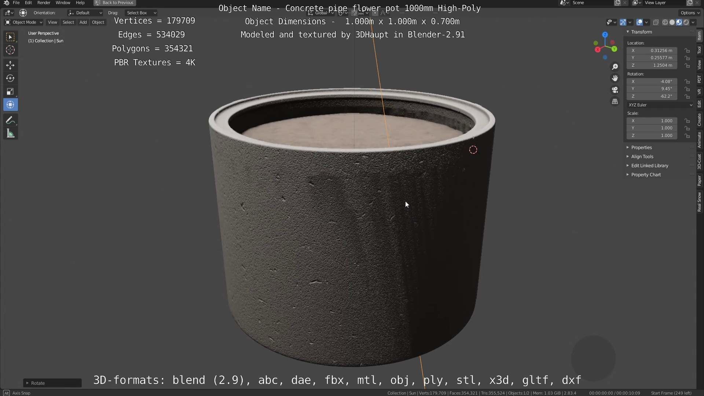Open the overlays options dropdown arrow

click(646, 22)
